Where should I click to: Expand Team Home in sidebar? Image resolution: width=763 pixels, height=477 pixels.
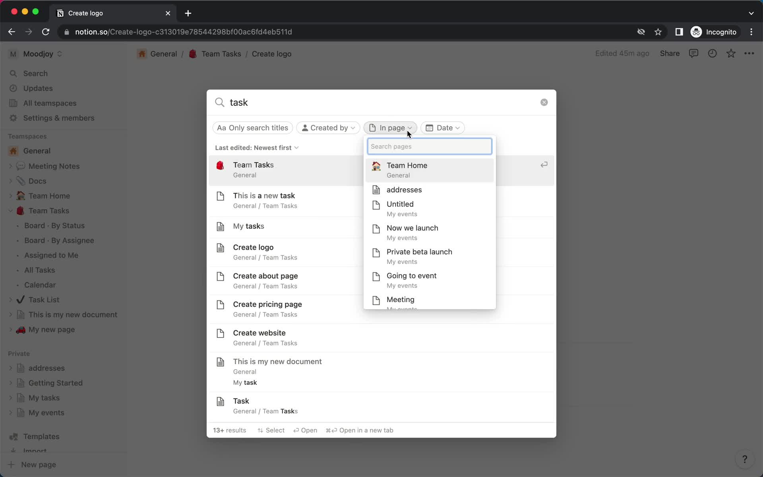(x=10, y=196)
